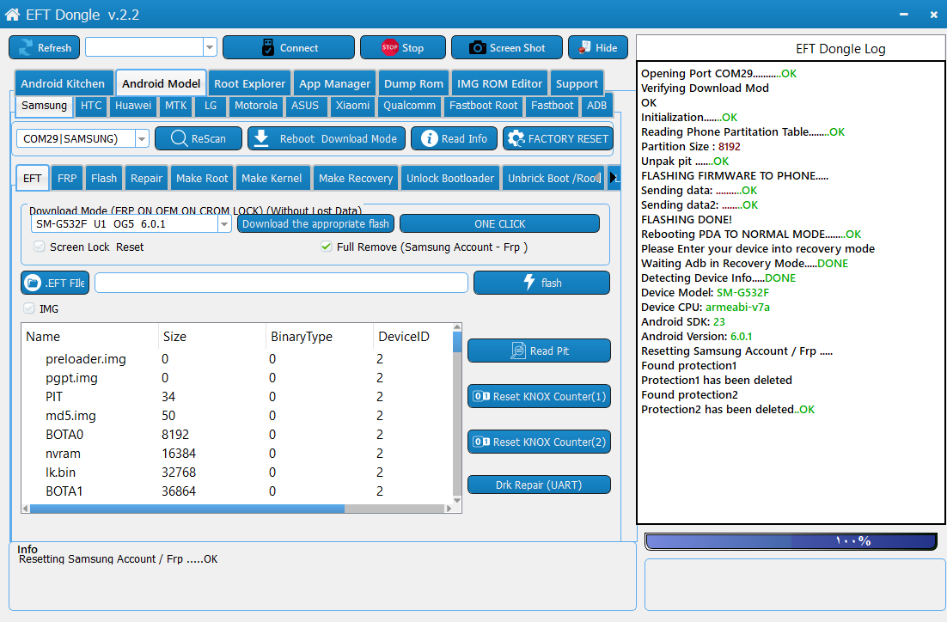Select the Xiaomi brand tab

pyautogui.click(x=352, y=106)
